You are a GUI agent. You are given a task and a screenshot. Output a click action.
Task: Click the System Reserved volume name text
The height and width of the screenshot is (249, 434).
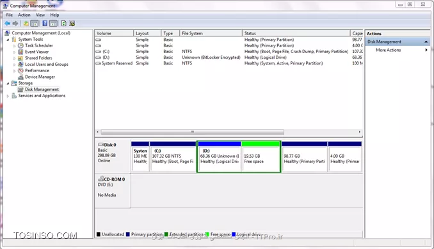(117, 63)
